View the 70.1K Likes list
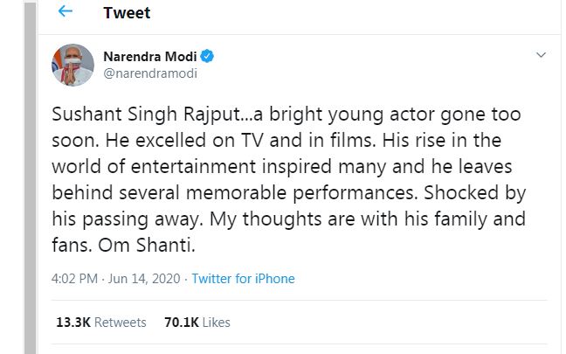 click(x=197, y=323)
